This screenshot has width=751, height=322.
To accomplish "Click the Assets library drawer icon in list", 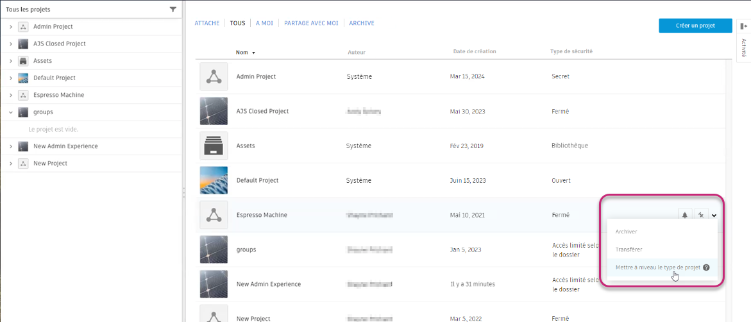I will tap(214, 146).
